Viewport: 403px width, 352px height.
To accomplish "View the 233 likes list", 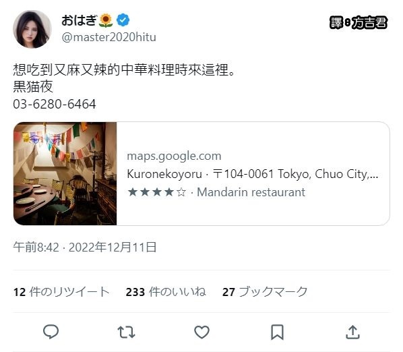I will [x=166, y=292].
